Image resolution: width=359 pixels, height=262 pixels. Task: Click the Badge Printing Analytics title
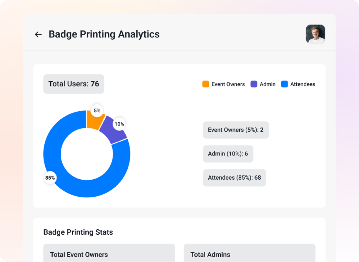point(104,34)
